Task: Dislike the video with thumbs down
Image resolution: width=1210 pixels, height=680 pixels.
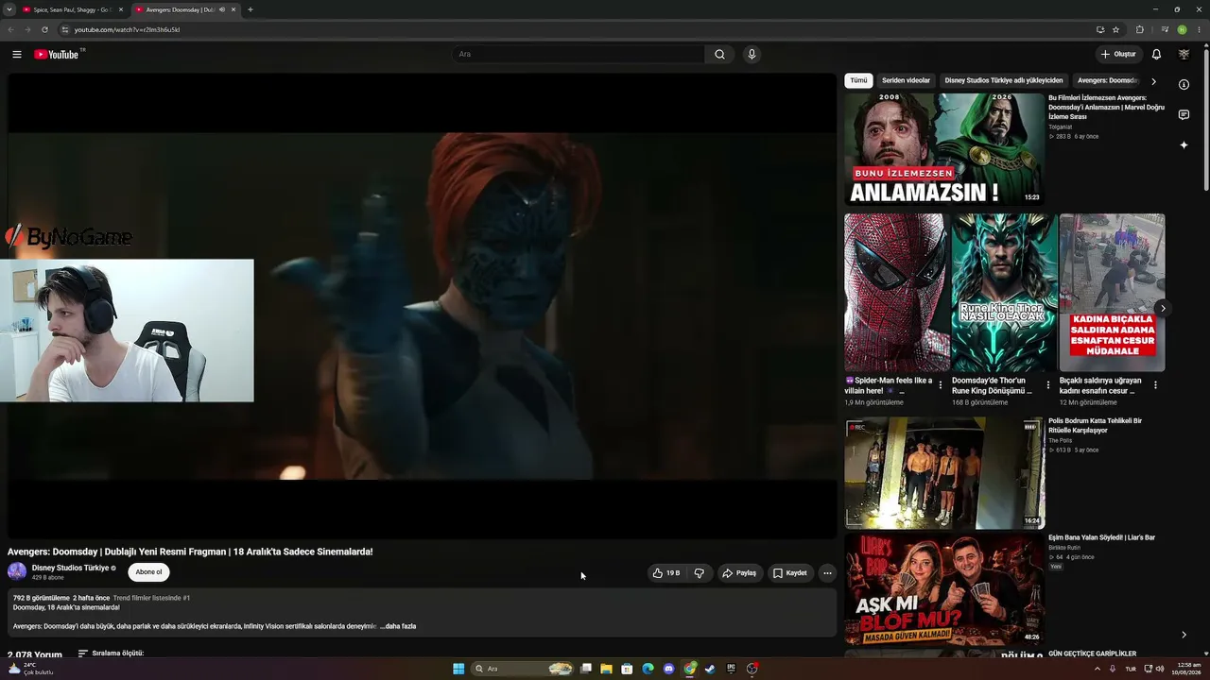Action: 699,573
